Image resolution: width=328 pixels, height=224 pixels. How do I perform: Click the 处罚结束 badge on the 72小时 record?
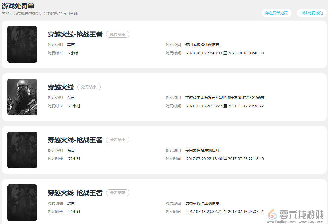(117, 140)
